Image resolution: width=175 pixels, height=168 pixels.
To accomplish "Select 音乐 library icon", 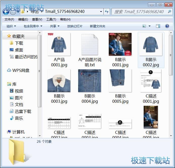I will coord(11,118).
